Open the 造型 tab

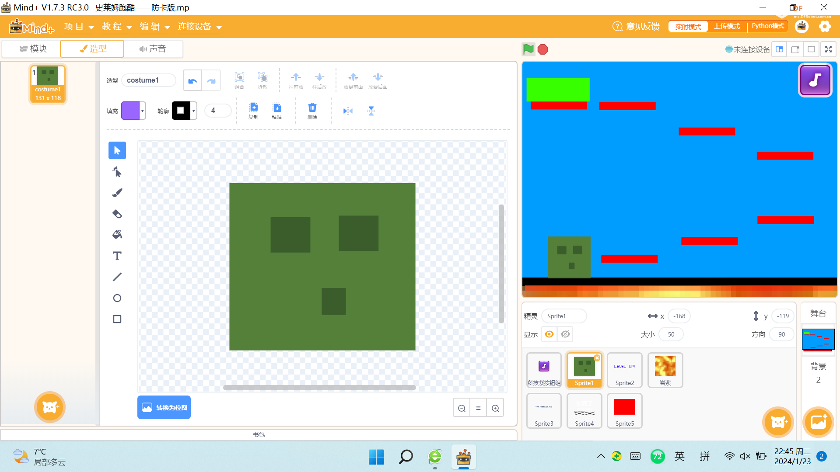(x=92, y=49)
